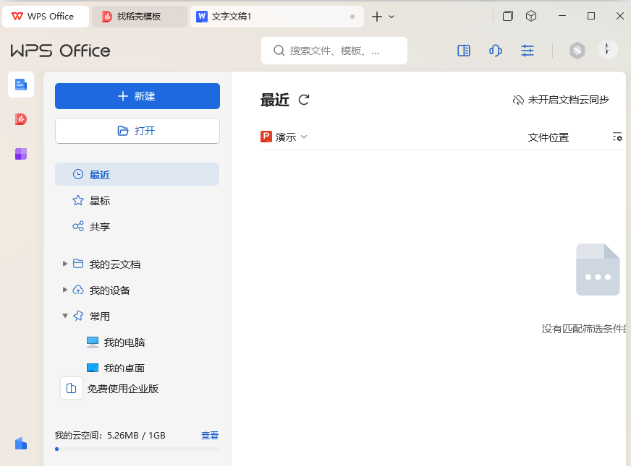Open the user account avatar
Image resolution: width=631 pixels, height=466 pixels.
coord(608,49)
